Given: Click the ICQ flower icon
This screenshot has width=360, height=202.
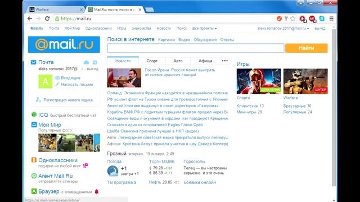Looking at the screenshot, I should pyautogui.click(x=34, y=114).
